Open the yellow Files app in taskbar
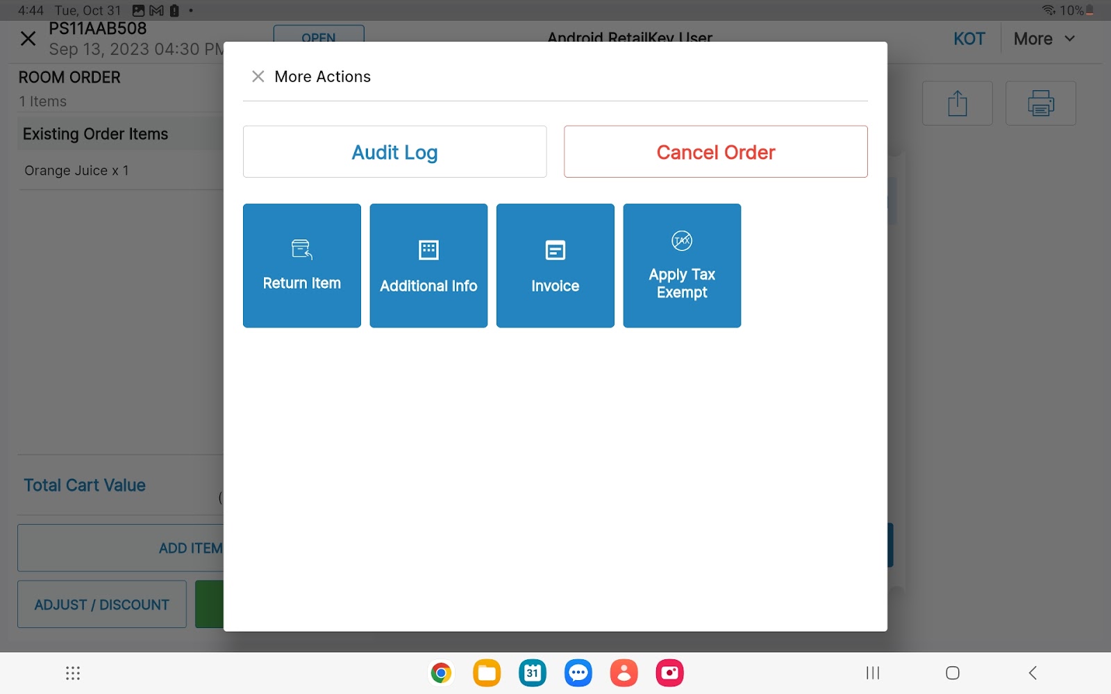1111x694 pixels. coord(487,672)
